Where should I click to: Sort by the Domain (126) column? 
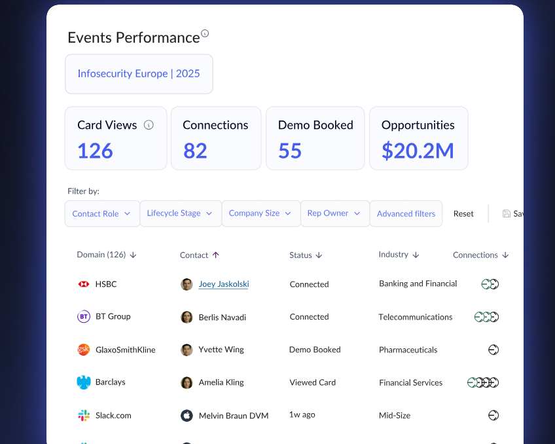point(107,255)
